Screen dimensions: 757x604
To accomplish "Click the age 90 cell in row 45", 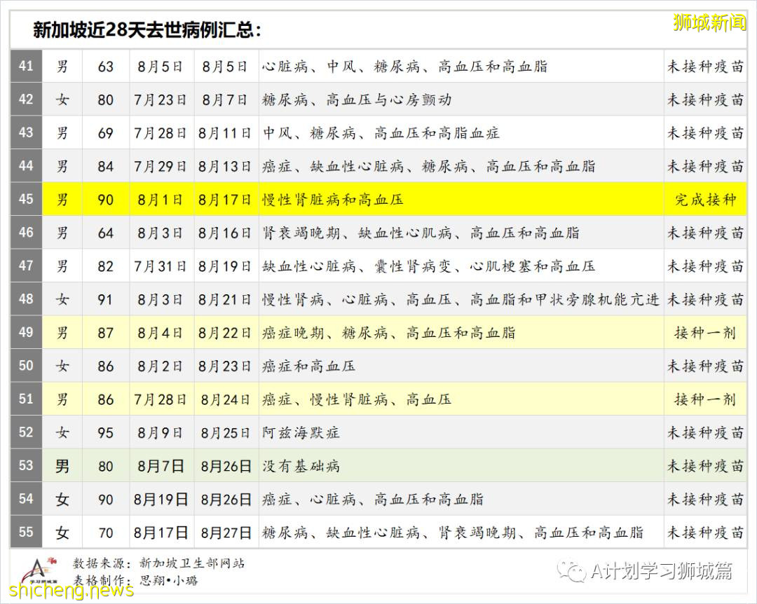I will [105, 200].
